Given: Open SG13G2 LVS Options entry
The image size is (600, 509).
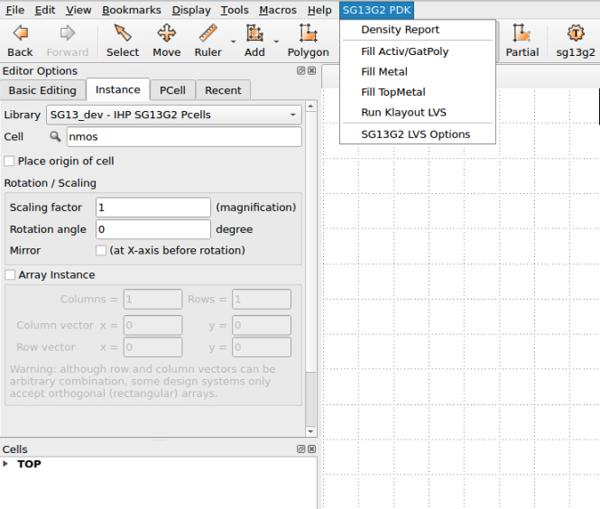Looking at the screenshot, I should tap(418, 134).
